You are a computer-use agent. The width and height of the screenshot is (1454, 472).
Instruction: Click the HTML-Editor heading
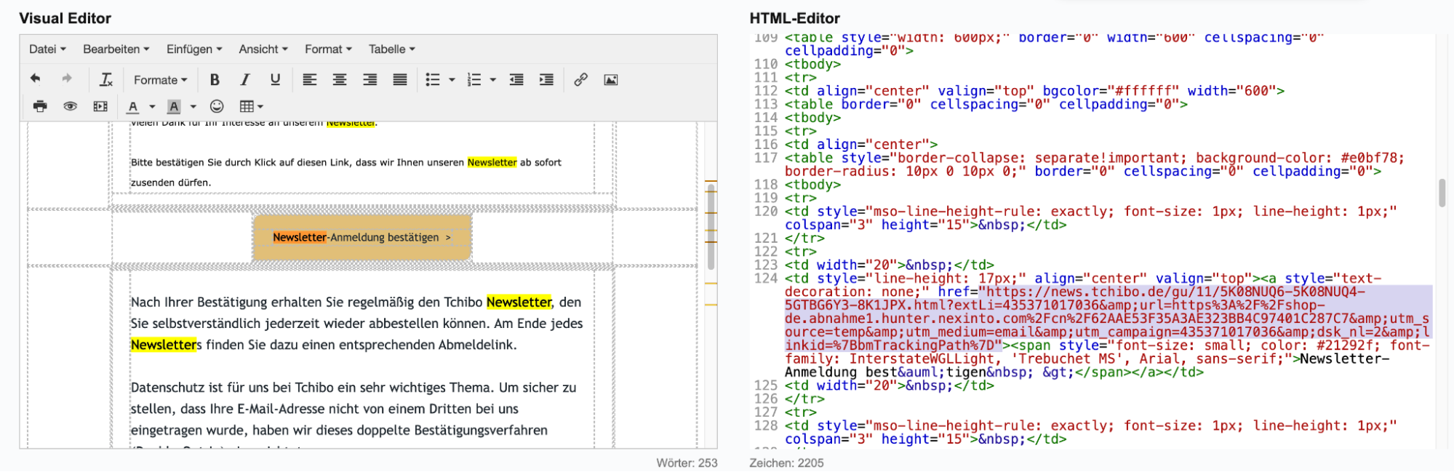pyautogui.click(x=794, y=18)
